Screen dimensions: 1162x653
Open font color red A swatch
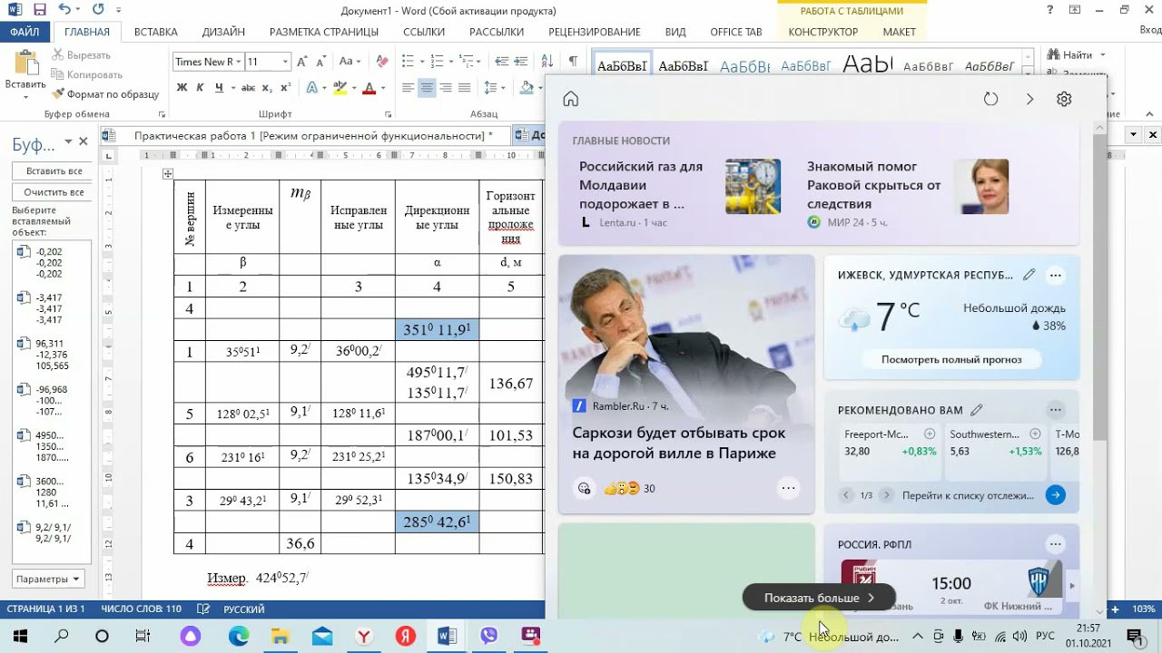369,88
